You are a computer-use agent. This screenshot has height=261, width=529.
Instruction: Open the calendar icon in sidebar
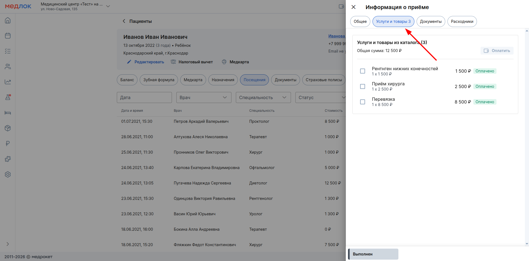[8, 36]
